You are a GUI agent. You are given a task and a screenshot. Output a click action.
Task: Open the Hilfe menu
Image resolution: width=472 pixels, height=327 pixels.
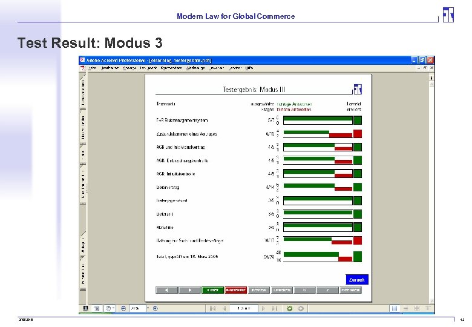(249, 68)
